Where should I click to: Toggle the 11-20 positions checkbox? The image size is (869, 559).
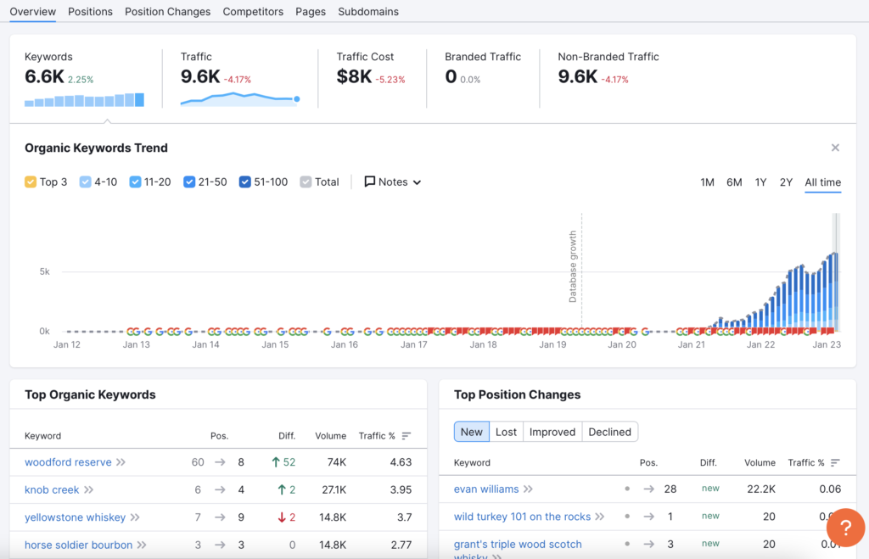[x=135, y=182]
